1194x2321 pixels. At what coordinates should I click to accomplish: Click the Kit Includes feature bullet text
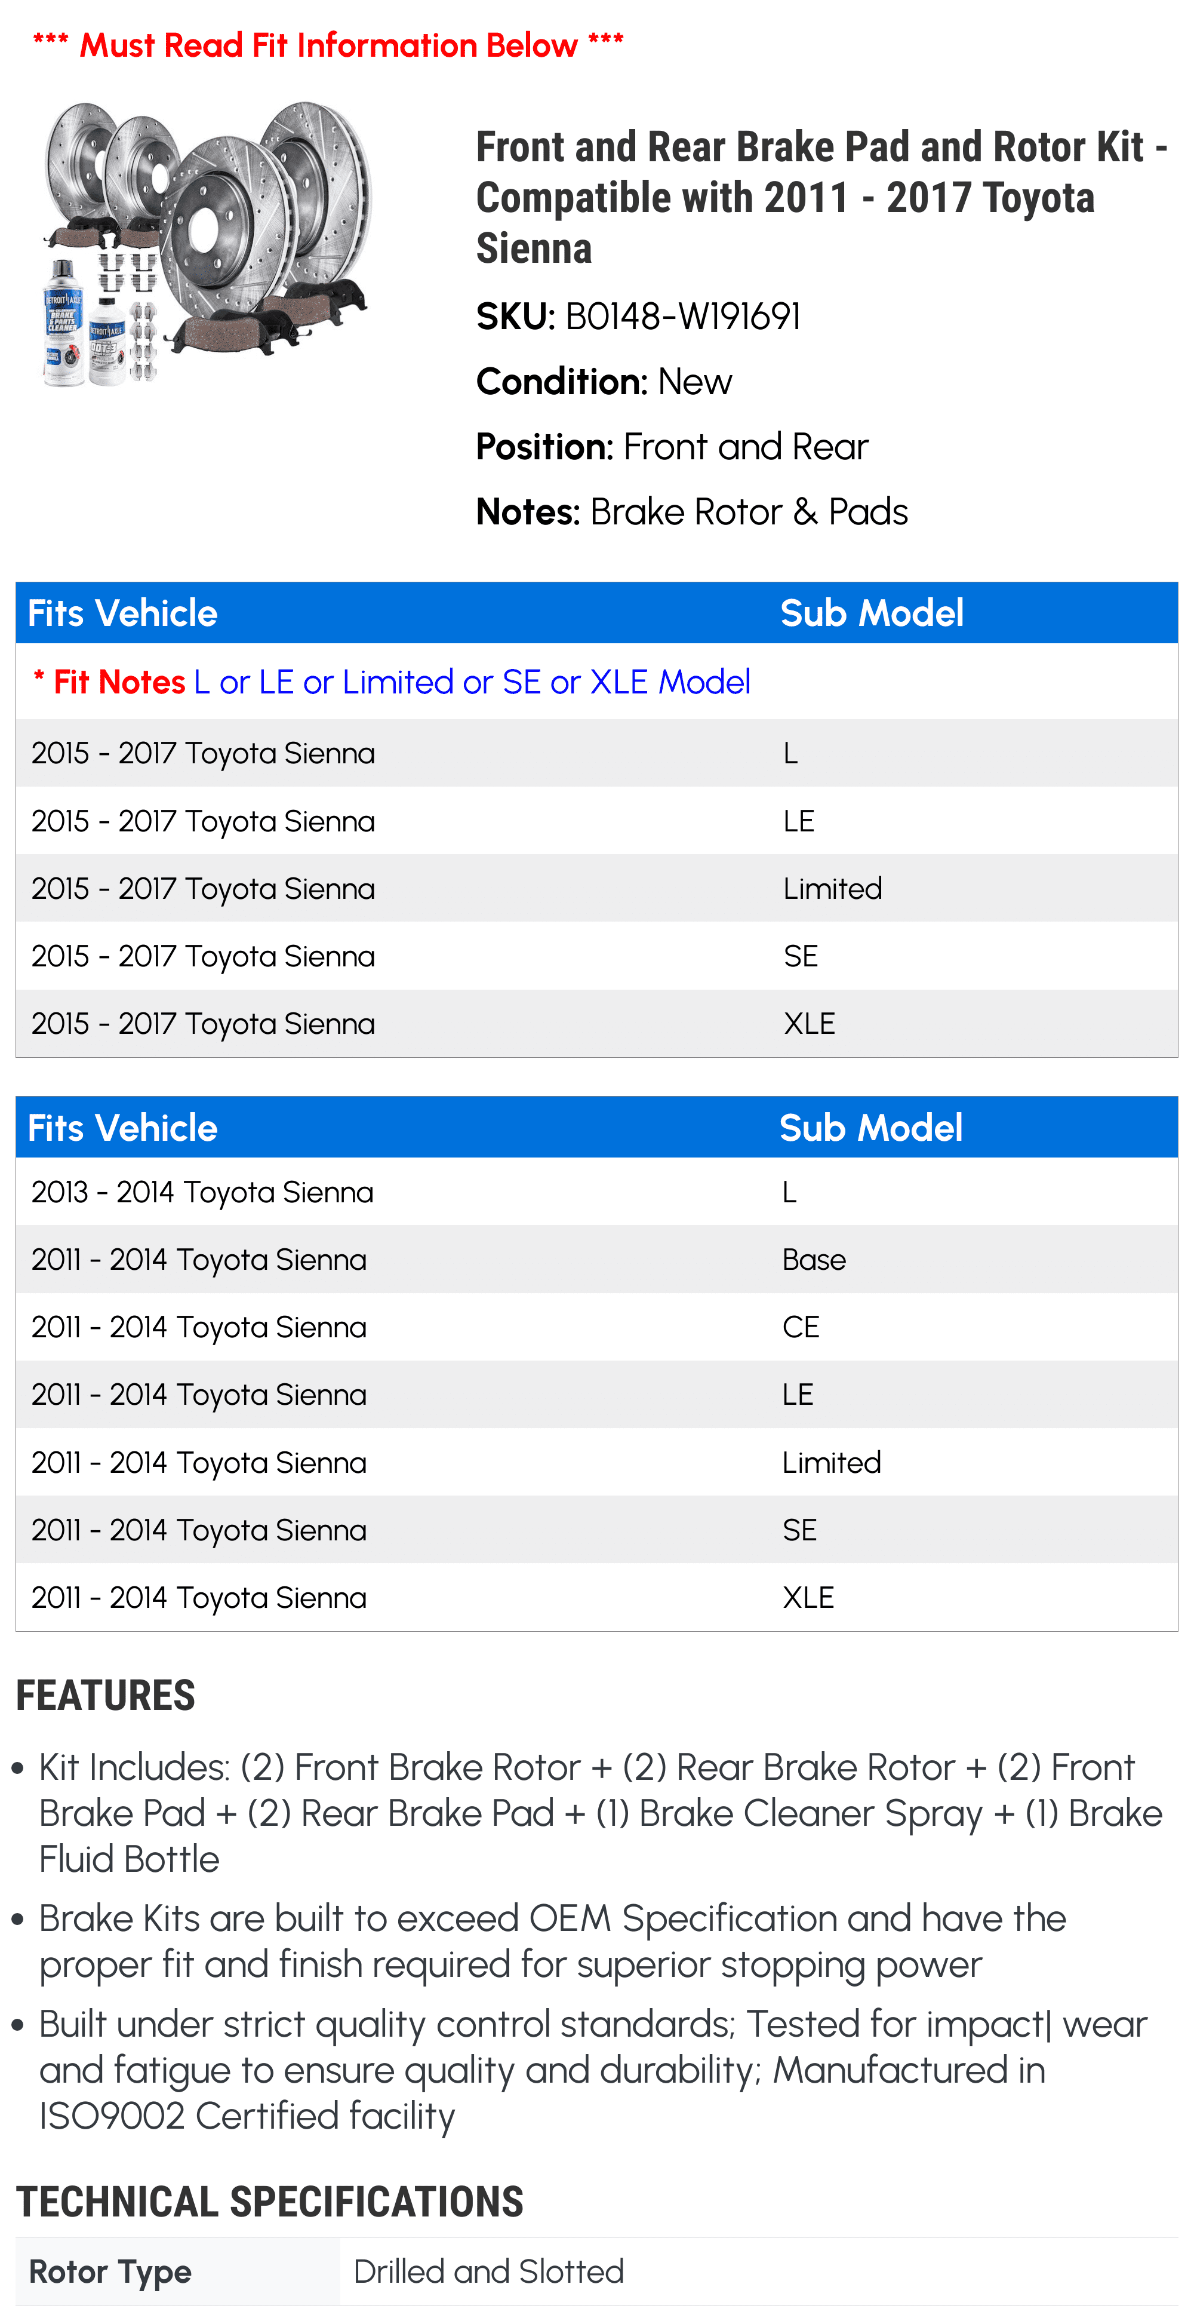coord(601,1813)
